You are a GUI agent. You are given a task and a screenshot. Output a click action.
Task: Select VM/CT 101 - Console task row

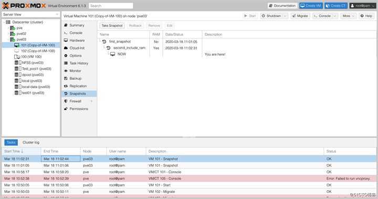coord(189,172)
